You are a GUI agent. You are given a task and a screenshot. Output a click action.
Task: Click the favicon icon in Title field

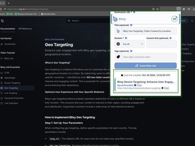coord(118,31)
